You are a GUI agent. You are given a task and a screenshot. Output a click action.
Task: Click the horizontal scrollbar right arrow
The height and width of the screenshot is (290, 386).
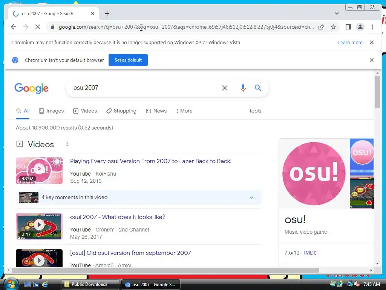point(371,270)
